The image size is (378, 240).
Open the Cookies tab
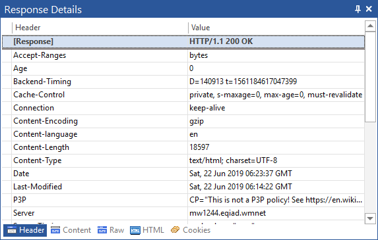(191, 230)
